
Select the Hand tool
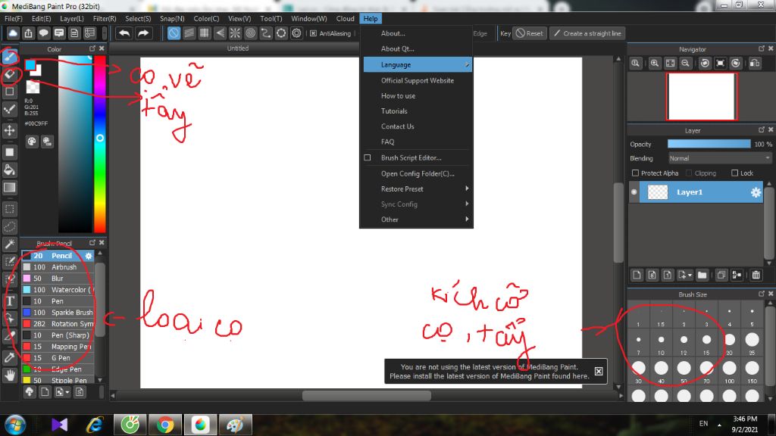point(9,375)
